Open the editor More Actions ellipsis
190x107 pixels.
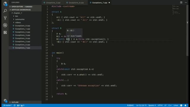[x=186, y=3]
